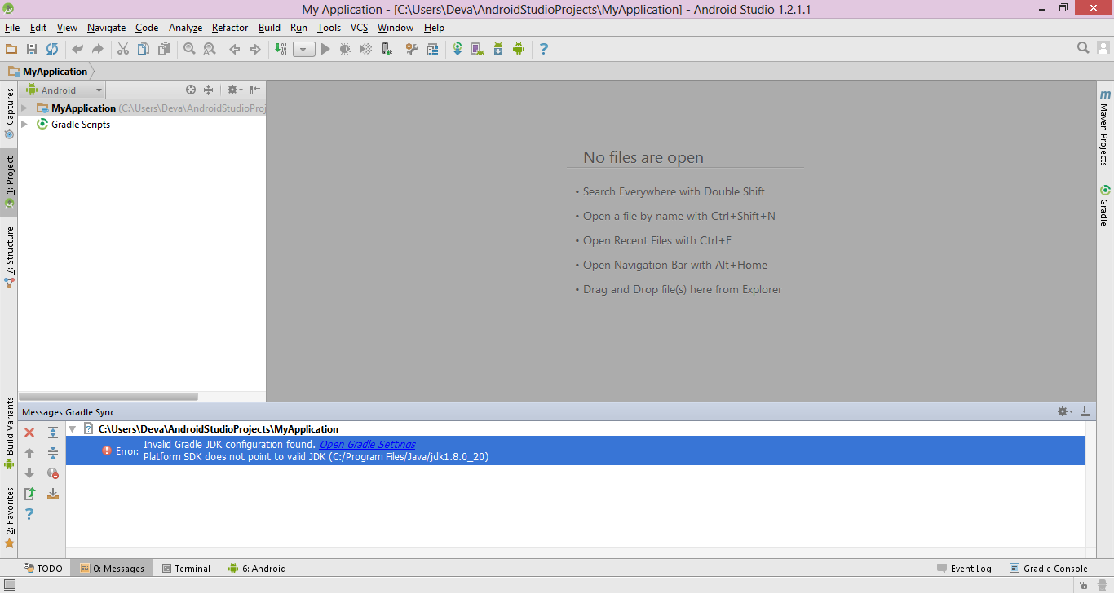Toggle the Hide Warnings filter icon

[x=53, y=473]
